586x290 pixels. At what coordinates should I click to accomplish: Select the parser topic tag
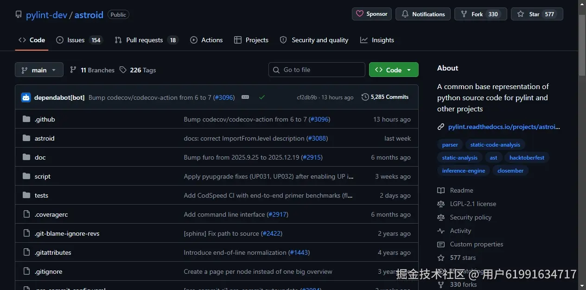tap(450, 145)
